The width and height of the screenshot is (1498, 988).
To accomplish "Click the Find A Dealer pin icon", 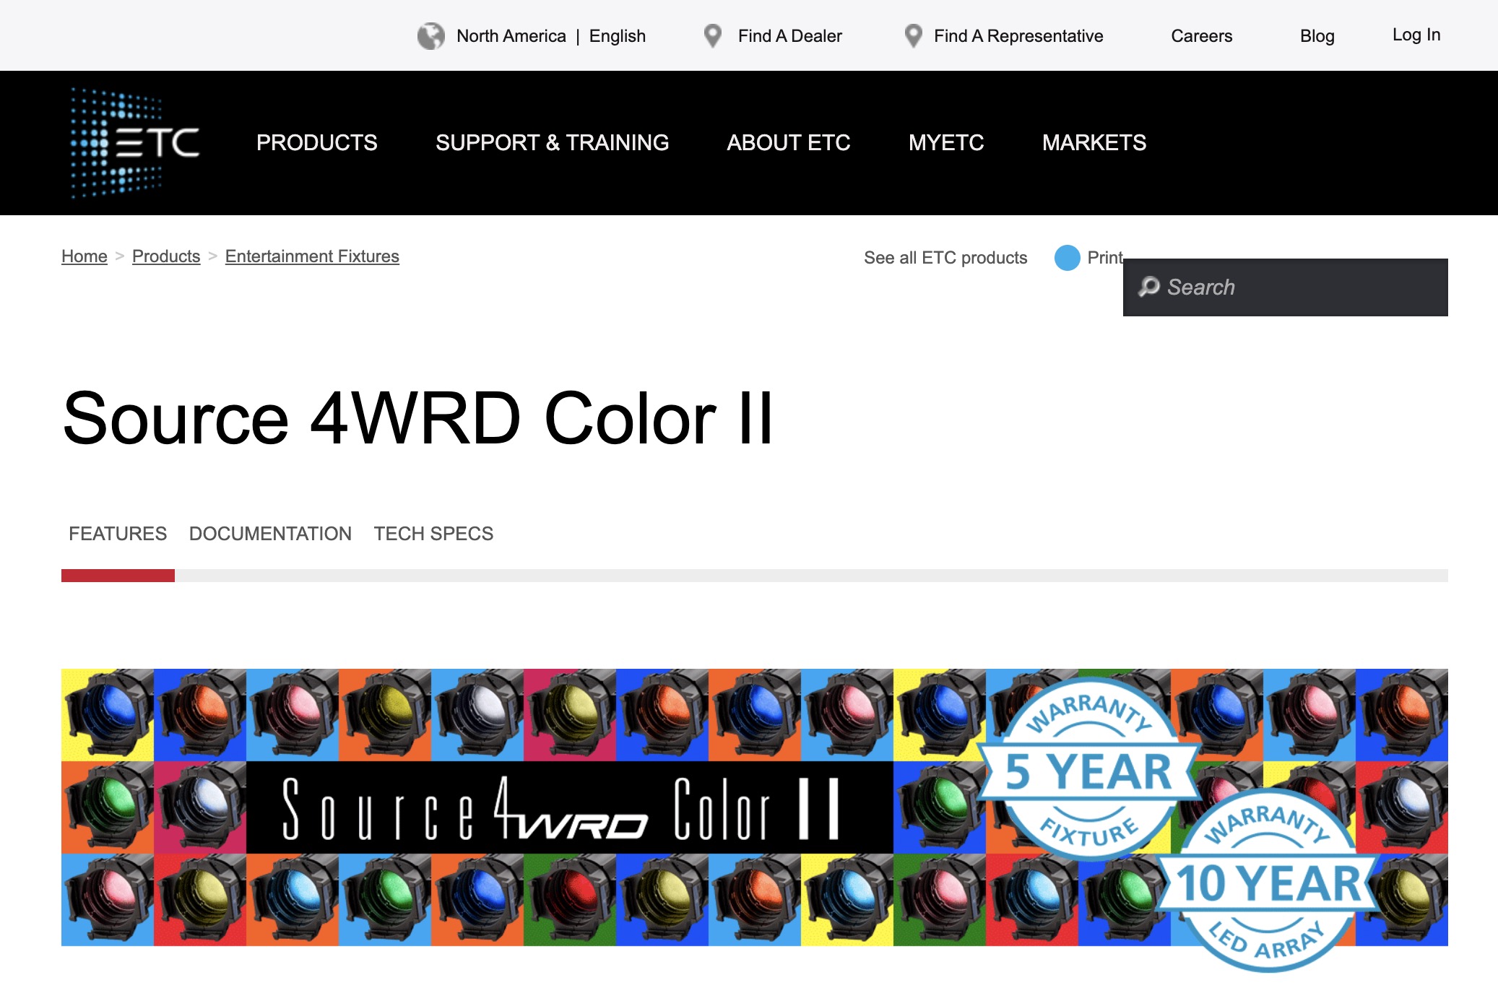I will click(712, 36).
